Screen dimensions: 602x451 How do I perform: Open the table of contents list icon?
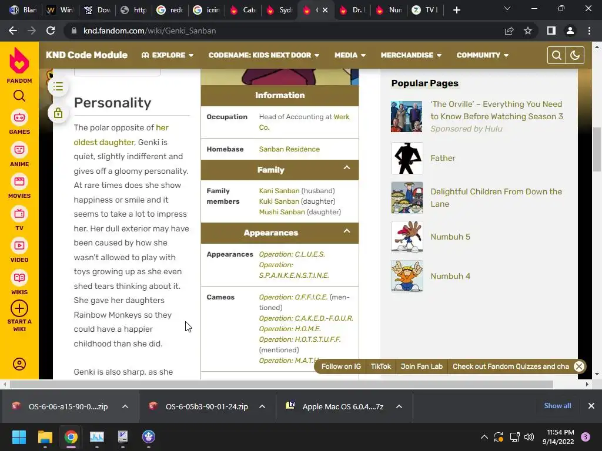[x=58, y=87]
